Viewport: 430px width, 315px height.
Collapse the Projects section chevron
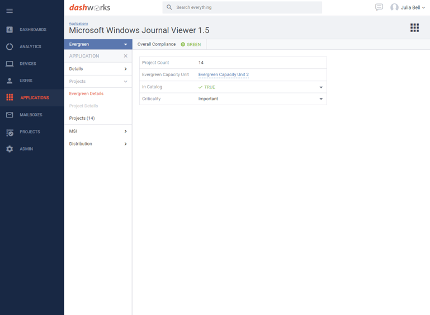pyautogui.click(x=126, y=82)
